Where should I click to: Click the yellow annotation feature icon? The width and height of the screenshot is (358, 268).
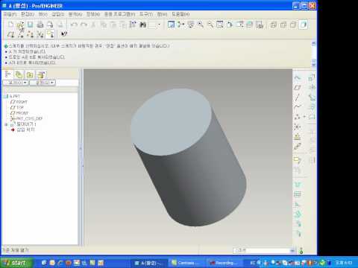point(297,159)
